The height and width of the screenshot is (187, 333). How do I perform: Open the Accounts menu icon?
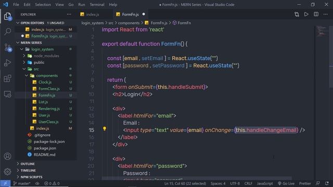[7, 156]
